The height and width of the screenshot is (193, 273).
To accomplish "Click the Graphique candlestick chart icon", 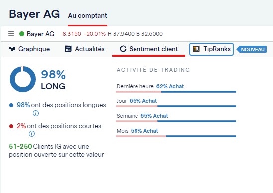I will pyautogui.click(x=12, y=49).
